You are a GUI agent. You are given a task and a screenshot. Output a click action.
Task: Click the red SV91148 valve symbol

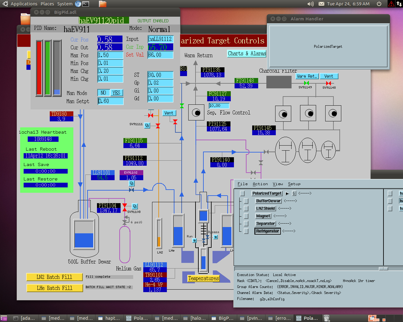pos(329,83)
